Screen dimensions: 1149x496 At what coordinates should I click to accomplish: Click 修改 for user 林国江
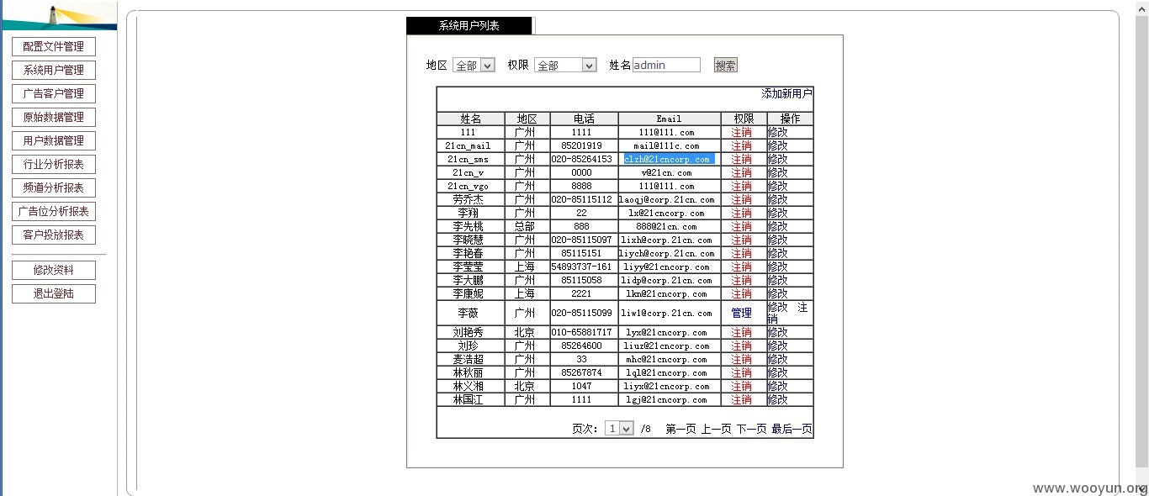(x=778, y=399)
